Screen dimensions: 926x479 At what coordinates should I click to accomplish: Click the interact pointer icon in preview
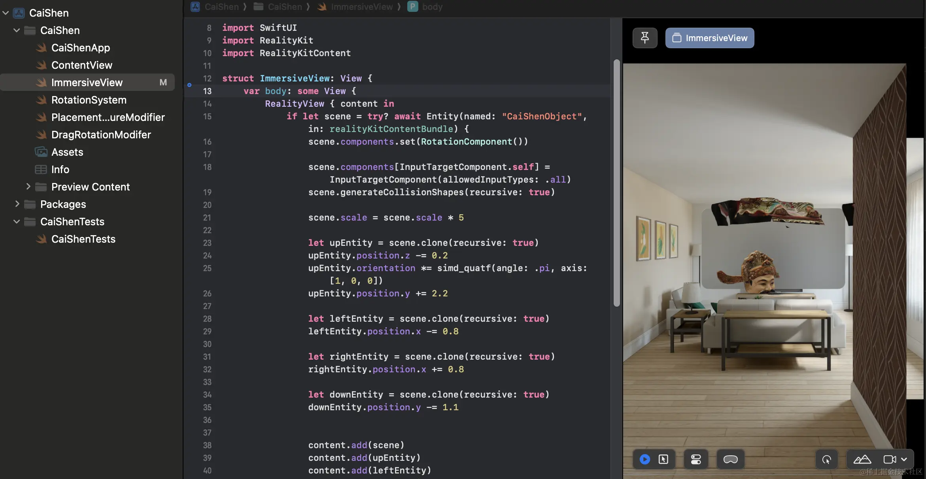tap(826, 459)
